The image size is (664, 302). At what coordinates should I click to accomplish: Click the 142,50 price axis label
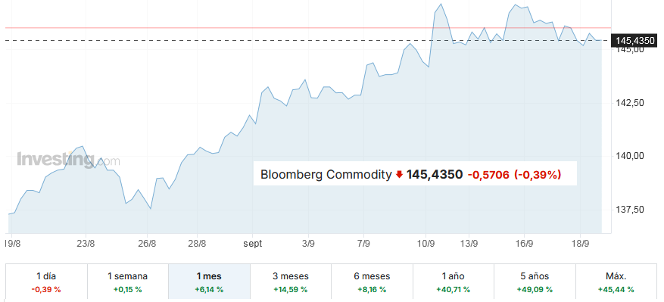629,102
